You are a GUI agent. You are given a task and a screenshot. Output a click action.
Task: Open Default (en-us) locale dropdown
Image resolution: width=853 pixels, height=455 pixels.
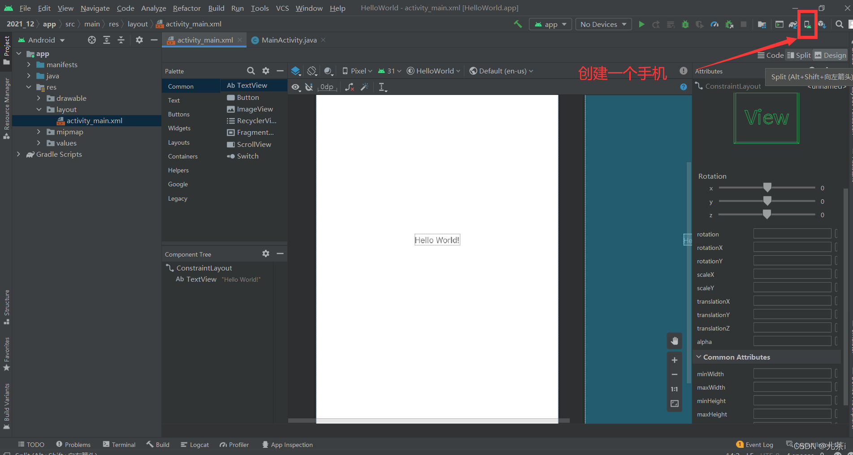[x=501, y=71]
